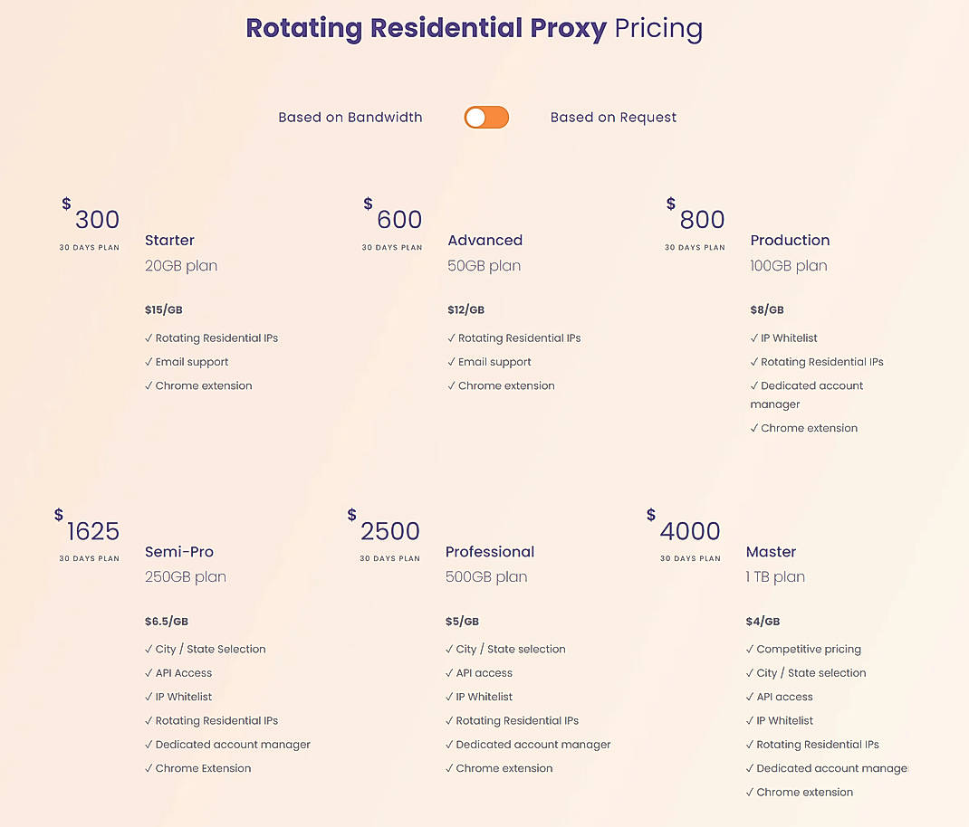Click the Rotating Residential Proxy Pricing heading
This screenshot has width=969, height=827.
pyautogui.click(x=474, y=28)
